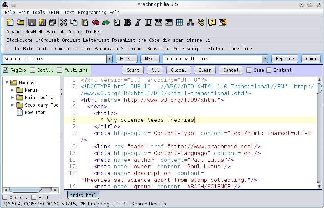Click the color palette toolbar icon
The height and width of the screenshot is (208, 324).
click(201, 22)
